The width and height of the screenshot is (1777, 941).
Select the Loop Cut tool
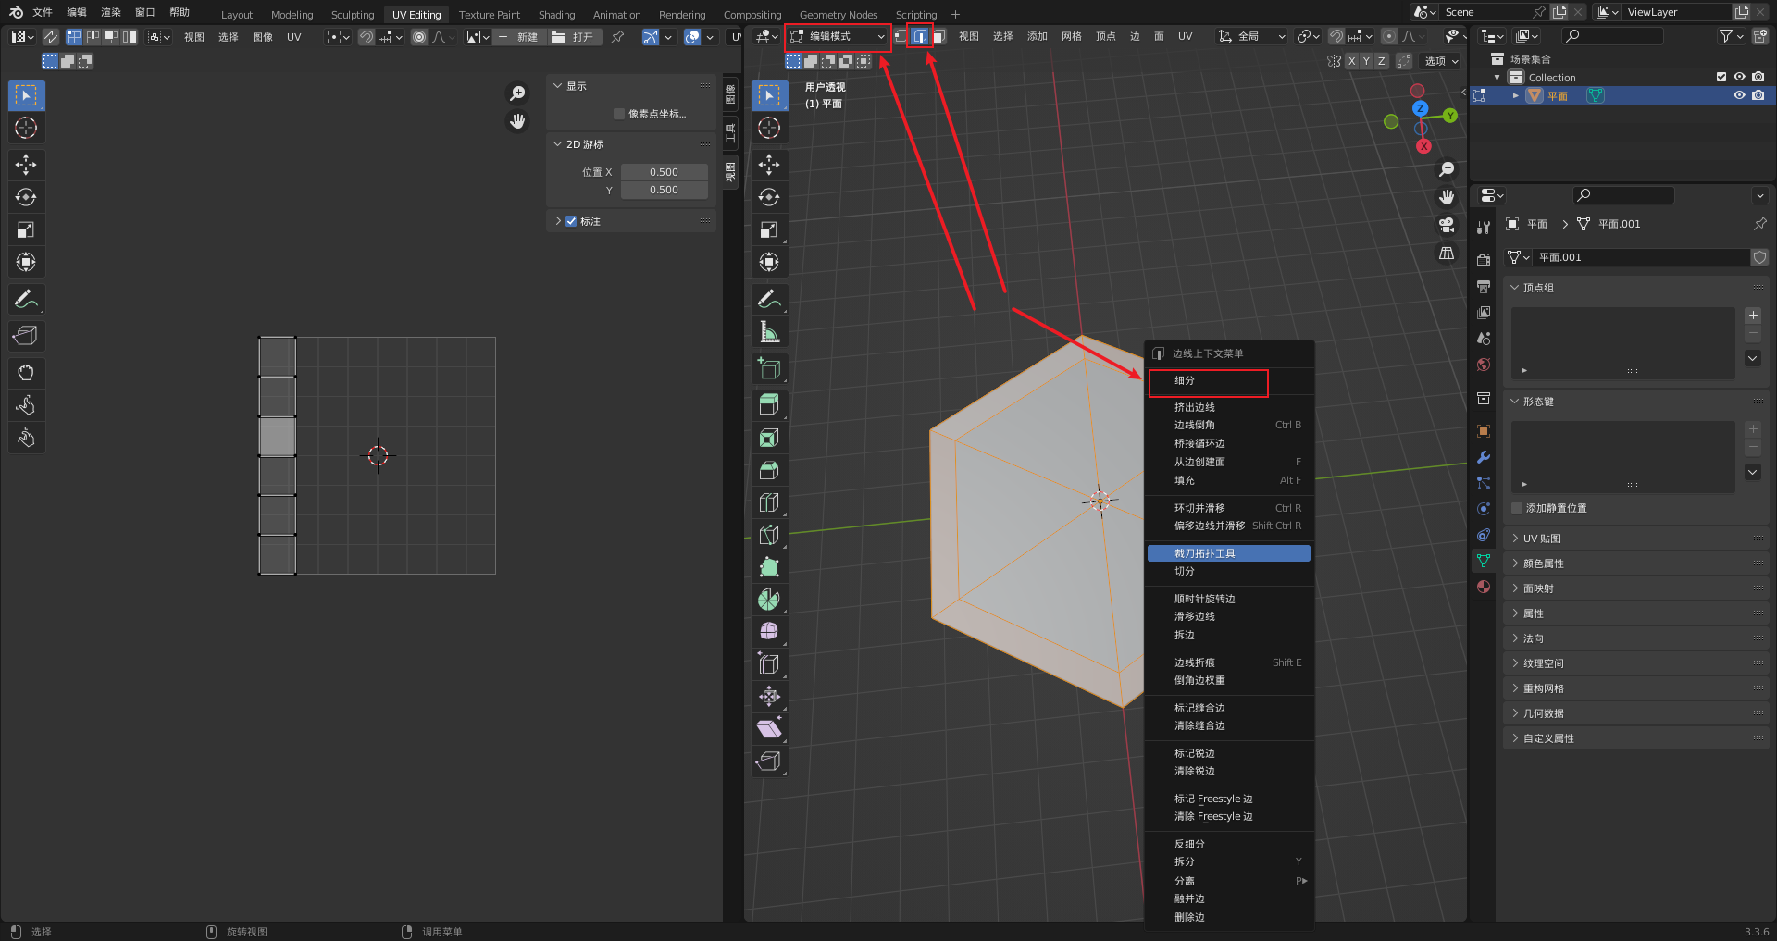click(769, 502)
